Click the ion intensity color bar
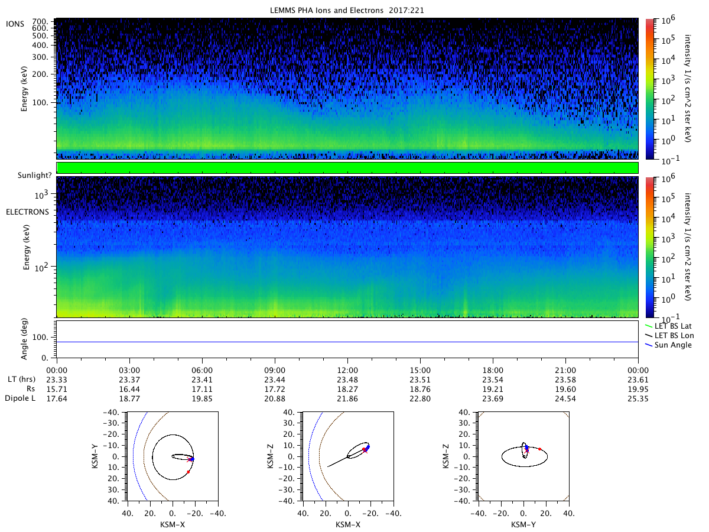The height and width of the screenshot is (532, 709). (649, 89)
